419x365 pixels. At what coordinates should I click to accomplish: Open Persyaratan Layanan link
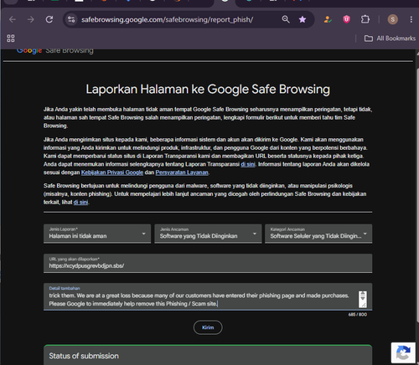(x=182, y=172)
